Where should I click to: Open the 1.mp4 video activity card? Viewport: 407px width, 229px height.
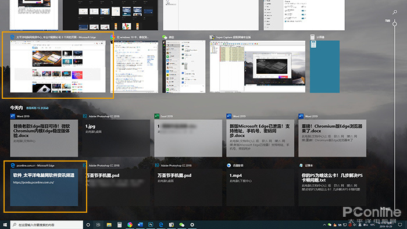pos(260,188)
